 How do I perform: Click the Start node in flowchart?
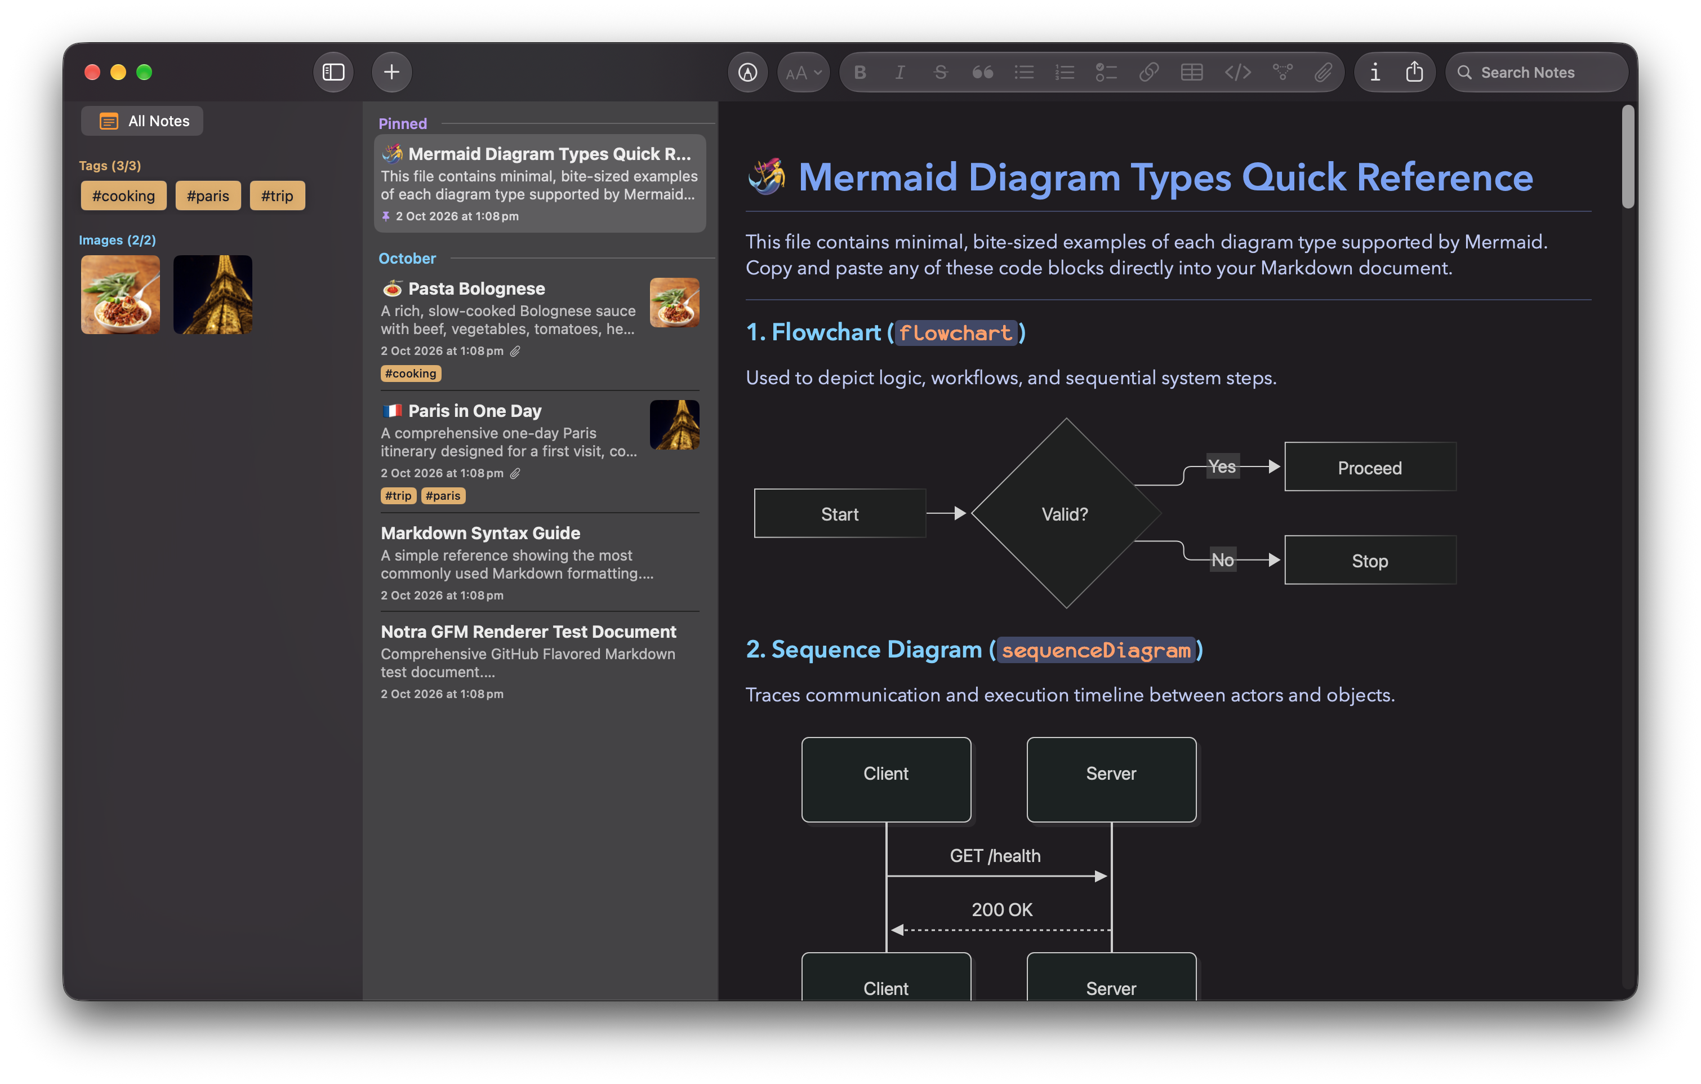pyautogui.click(x=839, y=514)
